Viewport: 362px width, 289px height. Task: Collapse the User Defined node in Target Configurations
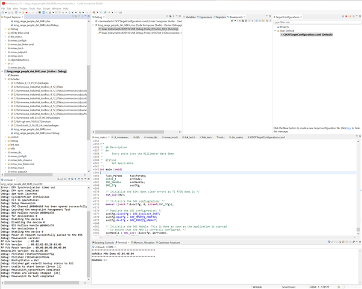pyautogui.click(x=275, y=31)
